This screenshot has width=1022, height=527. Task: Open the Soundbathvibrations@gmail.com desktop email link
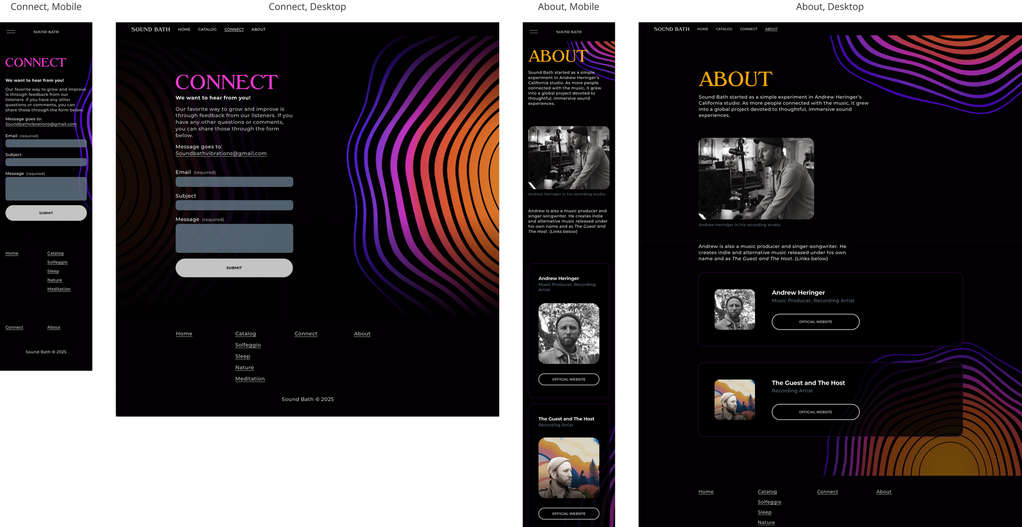coord(221,154)
